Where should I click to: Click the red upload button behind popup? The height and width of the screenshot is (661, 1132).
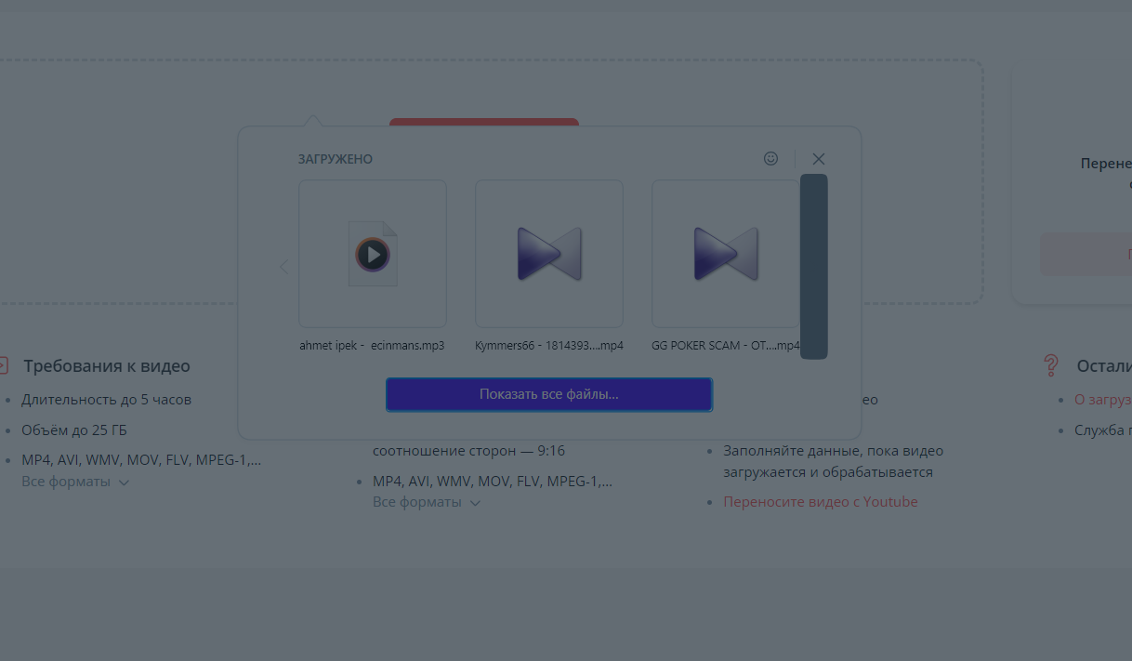coord(484,122)
